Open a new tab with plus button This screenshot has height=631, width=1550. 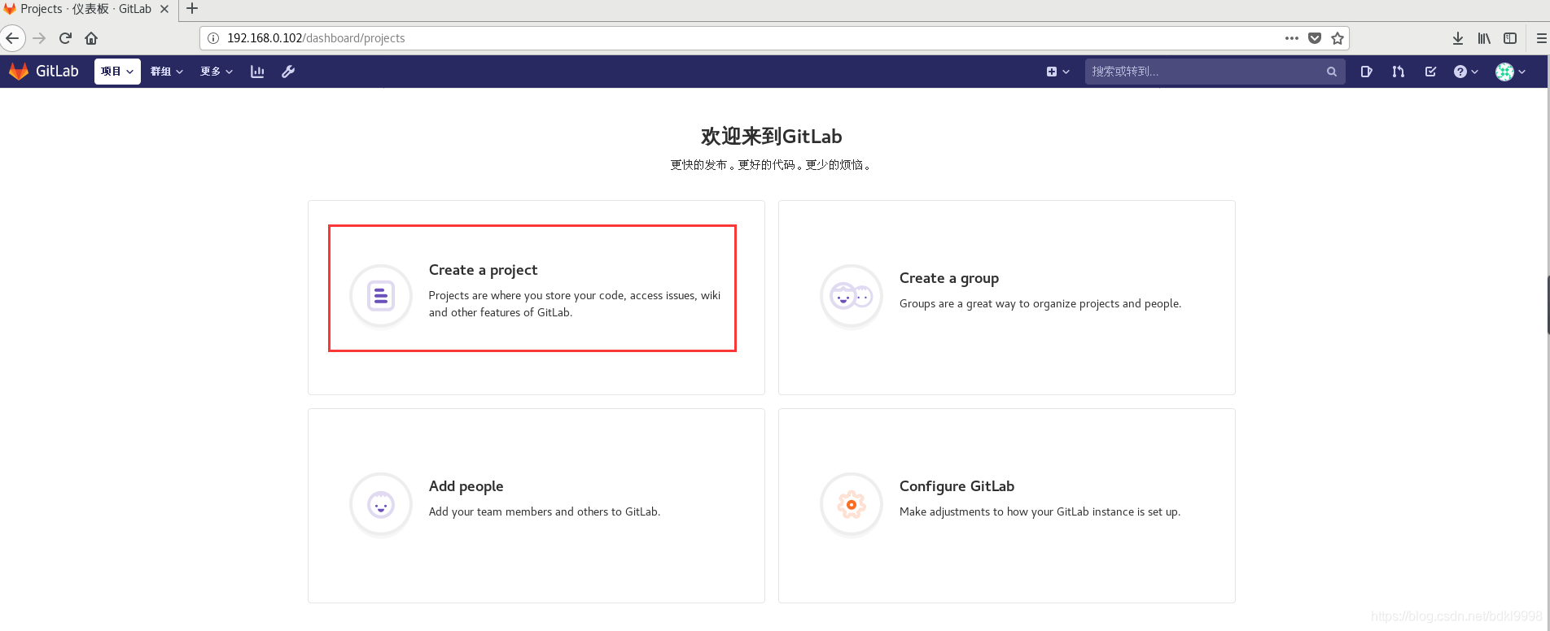tap(192, 9)
